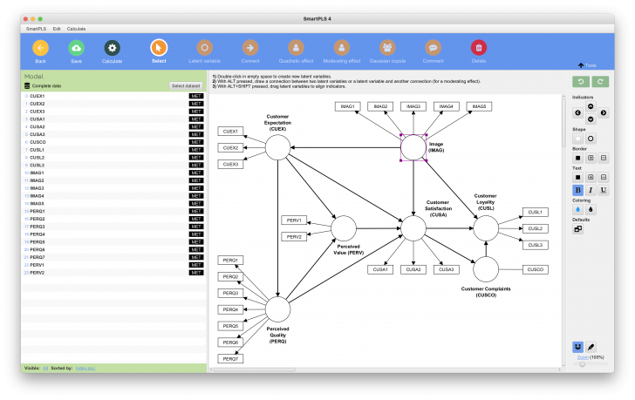635x400 pixels.
Task: Change sort order via Index asc link
Action: pos(85,368)
